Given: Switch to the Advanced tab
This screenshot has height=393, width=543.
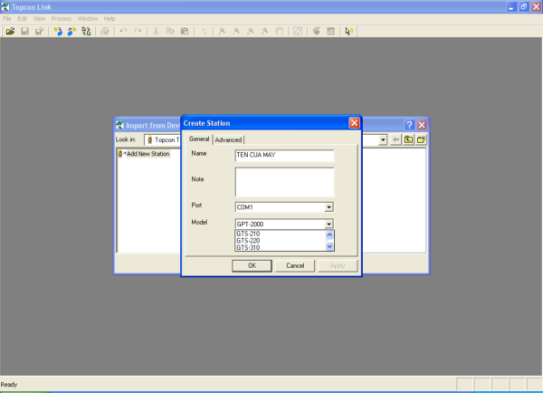Looking at the screenshot, I should click(x=228, y=139).
